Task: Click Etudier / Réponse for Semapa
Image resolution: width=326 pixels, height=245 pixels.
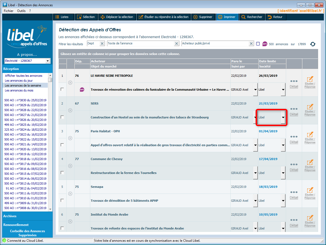Action: [x=310, y=194]
